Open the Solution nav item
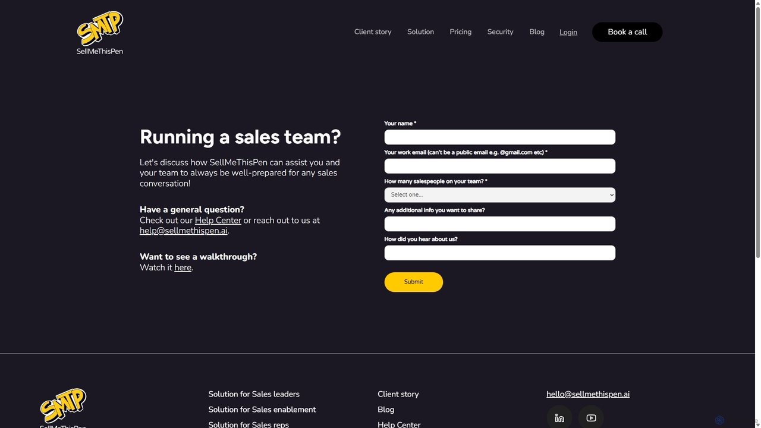 coord(420,32)
